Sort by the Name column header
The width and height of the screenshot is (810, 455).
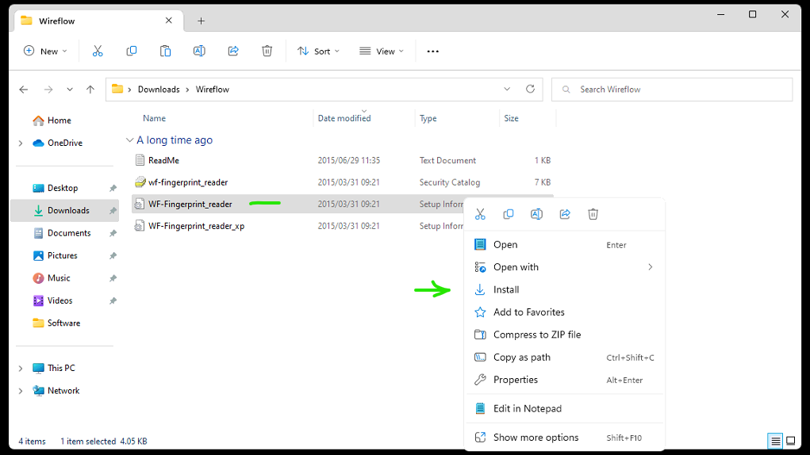coord(155,118)
